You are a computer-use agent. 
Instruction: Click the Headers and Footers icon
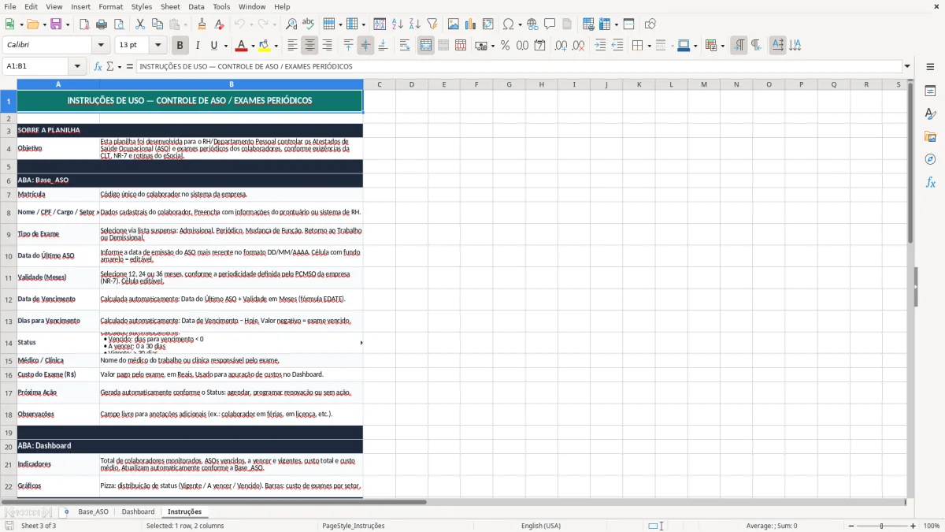567,24
